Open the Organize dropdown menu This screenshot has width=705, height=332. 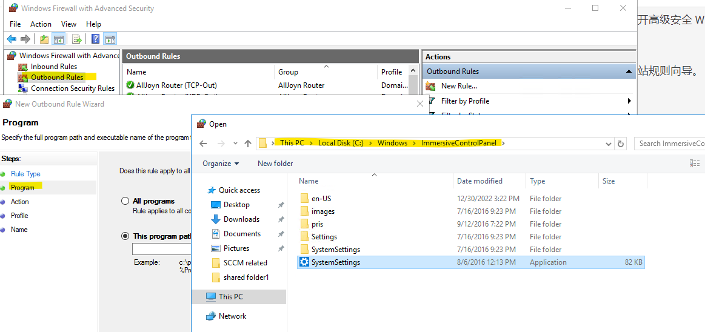(x=221, y=164)
